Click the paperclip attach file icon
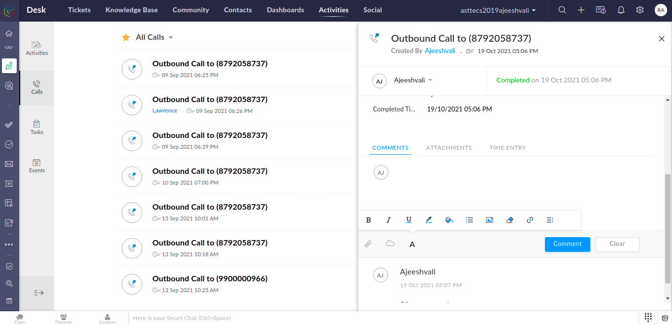Viewport: 672px width, 325px height. [x=368, y=244]
